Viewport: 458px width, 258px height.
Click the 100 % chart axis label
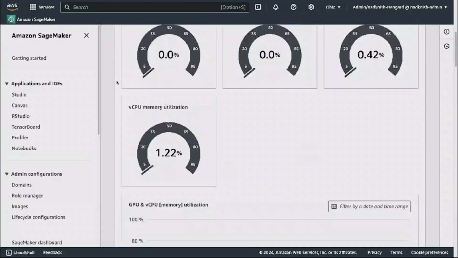[136, 219]
